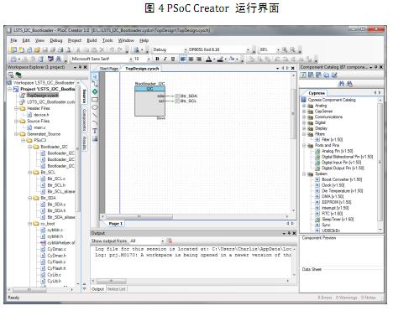393x311 pixels.
Task: Toggle Italic text formatting
Action: 165,59
